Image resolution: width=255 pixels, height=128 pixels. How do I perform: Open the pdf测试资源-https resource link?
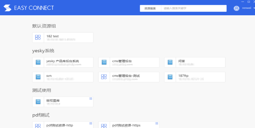[x=126, y=125]
